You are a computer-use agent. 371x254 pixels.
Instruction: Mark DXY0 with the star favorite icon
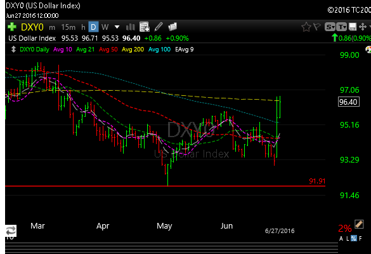(306, 27)
